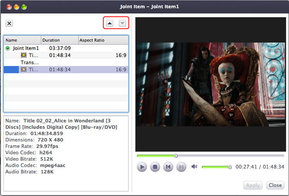Screen dimensions: 289x196
Task: Click the 00:27:41 / 01:48:34 time display
Action: click(x=260, y=167)
